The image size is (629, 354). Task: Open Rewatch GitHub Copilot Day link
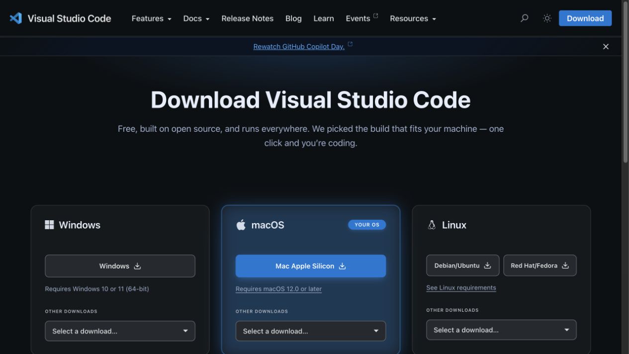point(299,47)
